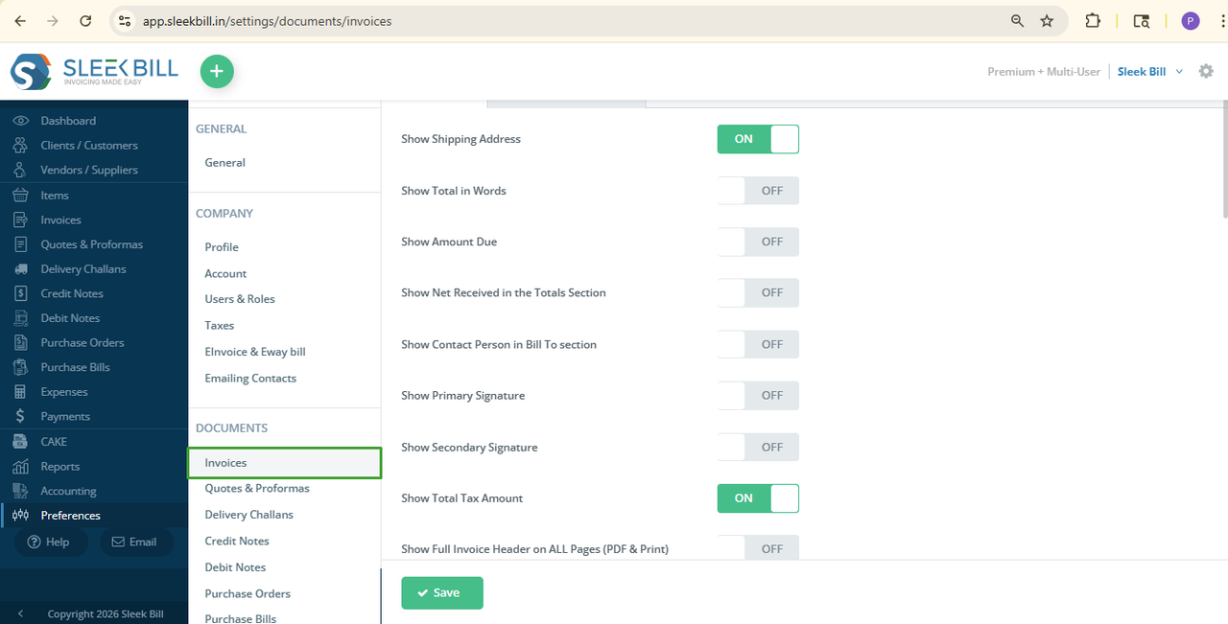
Task: Click the Clients / Customers people icon
Action: [x=20, y=146]
